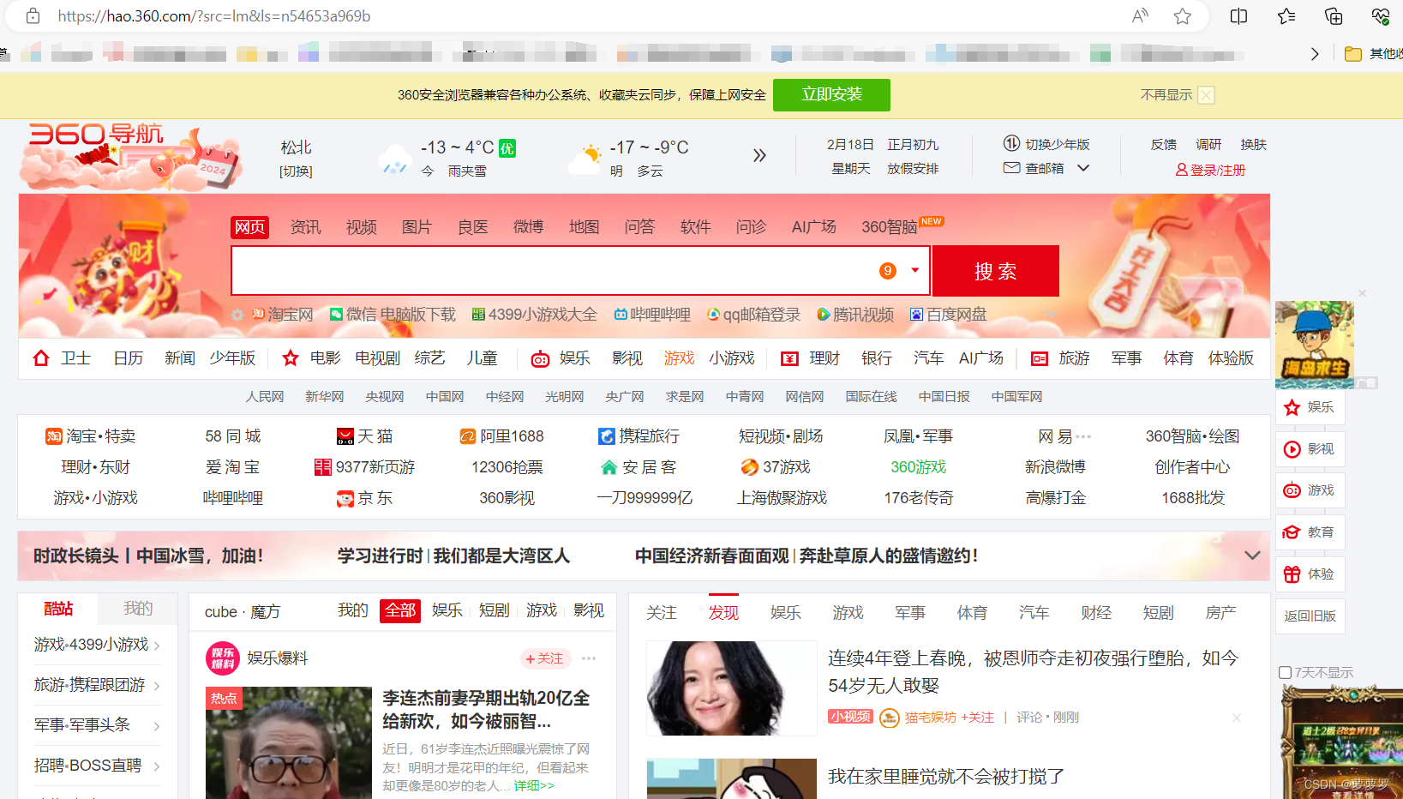This screenshot has width=1403, height=799.
Task: Switch to the 关注 feed tab
Action: 662,613
